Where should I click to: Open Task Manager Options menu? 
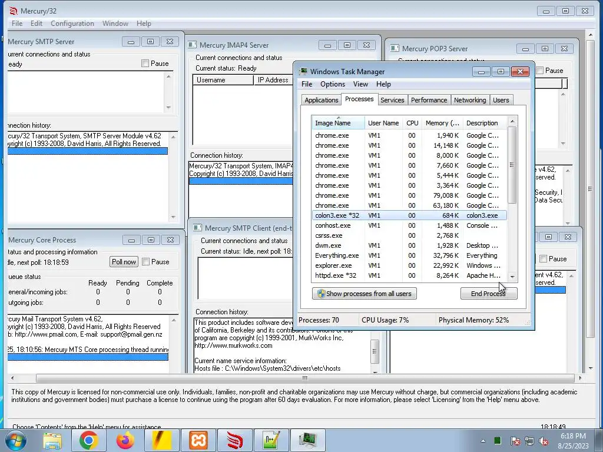click(x=333, y=84)
